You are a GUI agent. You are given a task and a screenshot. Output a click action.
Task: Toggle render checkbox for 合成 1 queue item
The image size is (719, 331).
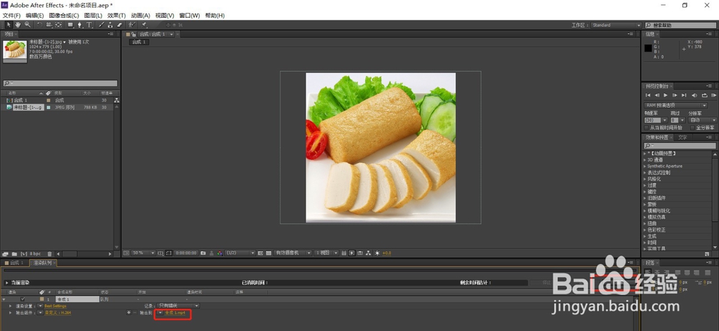[x=22, y=299]
